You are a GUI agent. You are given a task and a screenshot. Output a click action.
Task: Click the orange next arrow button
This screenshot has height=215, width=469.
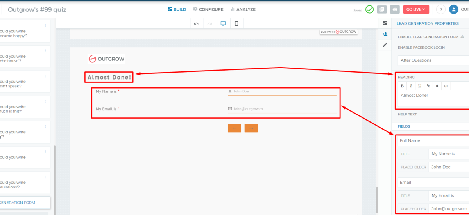point(251,128)
